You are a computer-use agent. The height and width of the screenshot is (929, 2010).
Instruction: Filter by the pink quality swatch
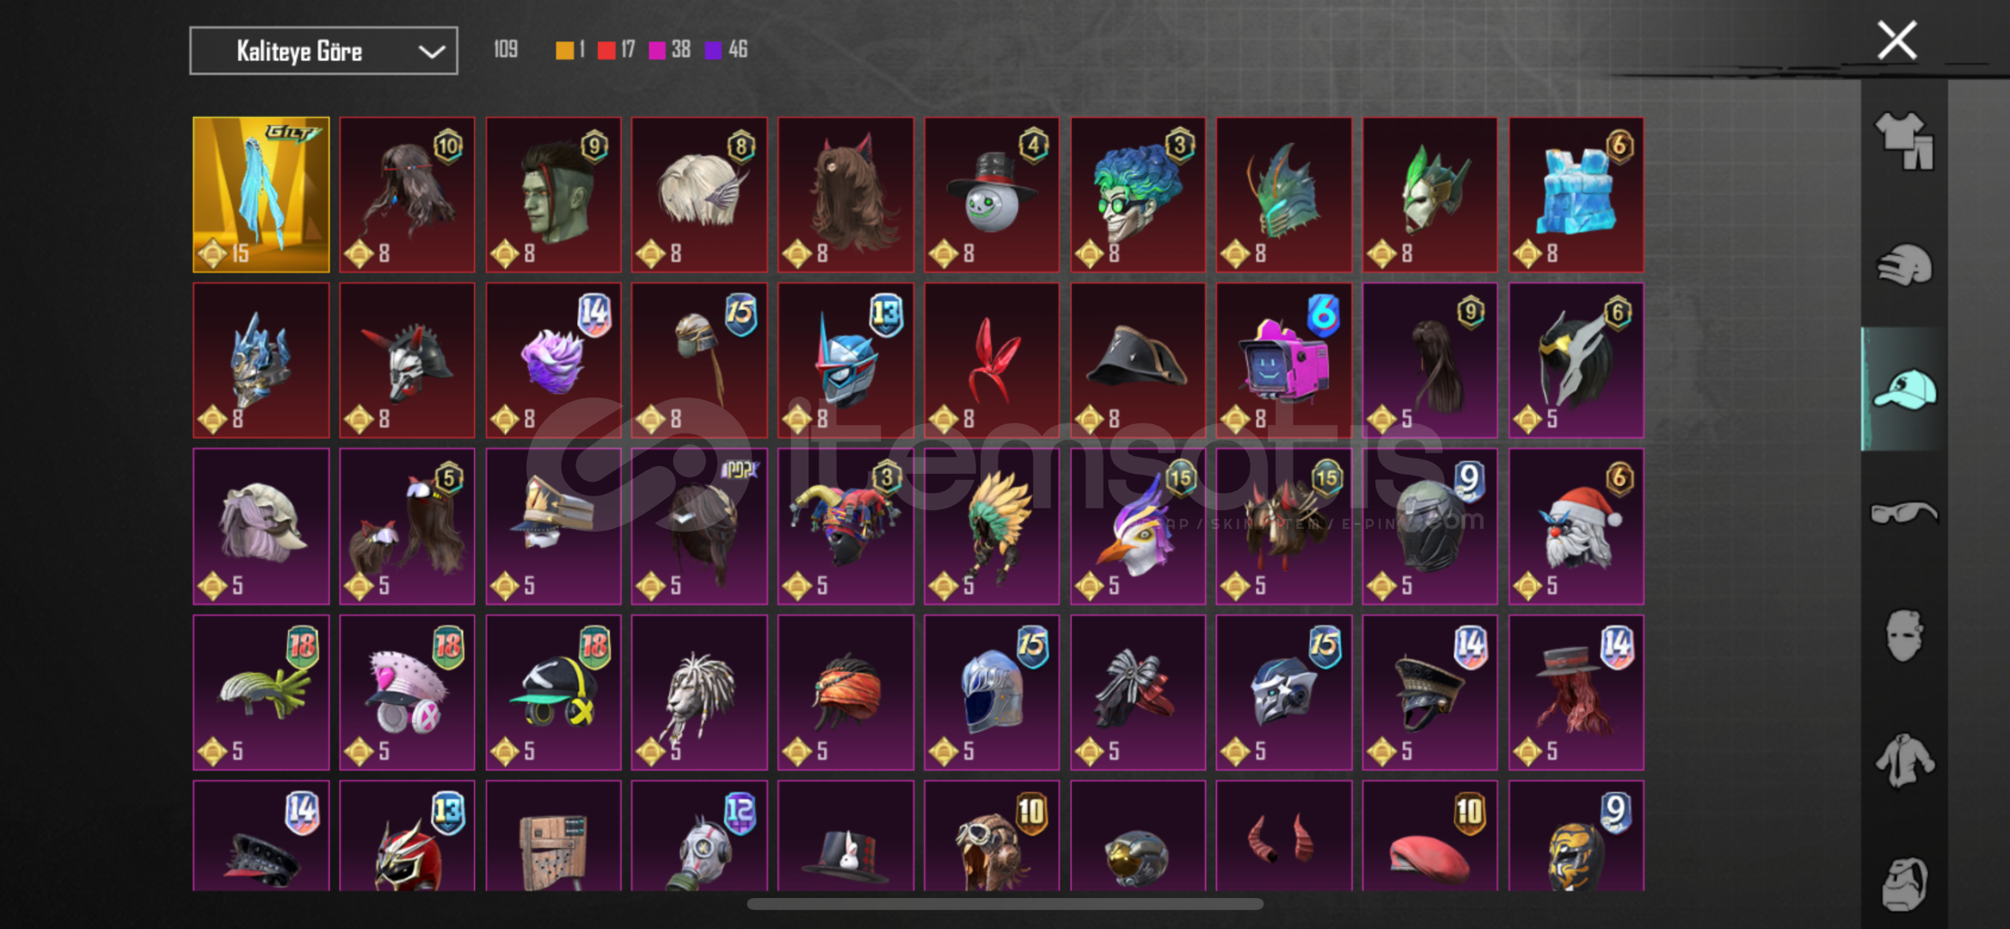coord(657,50)
